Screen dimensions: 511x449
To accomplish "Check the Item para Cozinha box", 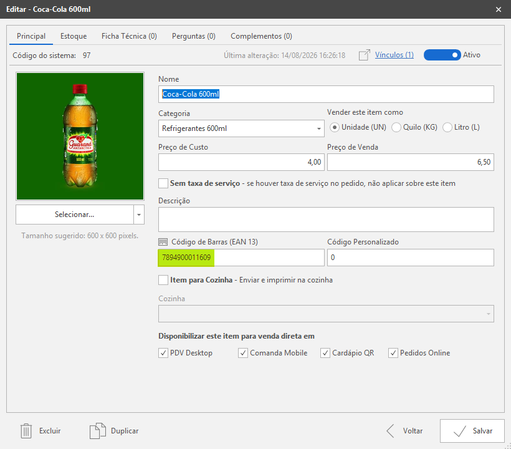I will [163, 280].
